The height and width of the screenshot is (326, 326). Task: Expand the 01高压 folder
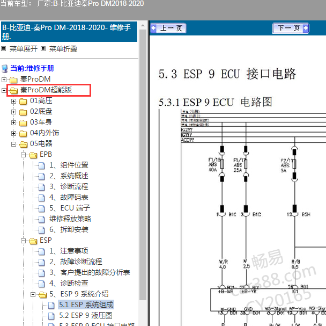pos(13,101)
